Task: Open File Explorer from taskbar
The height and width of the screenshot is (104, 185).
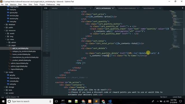Action: [x=70, y=101]
